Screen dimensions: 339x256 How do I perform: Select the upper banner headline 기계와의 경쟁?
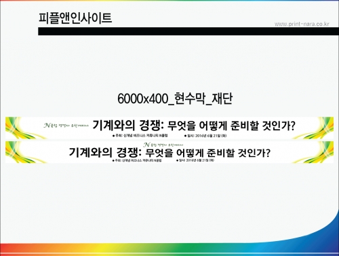[127, 126]
